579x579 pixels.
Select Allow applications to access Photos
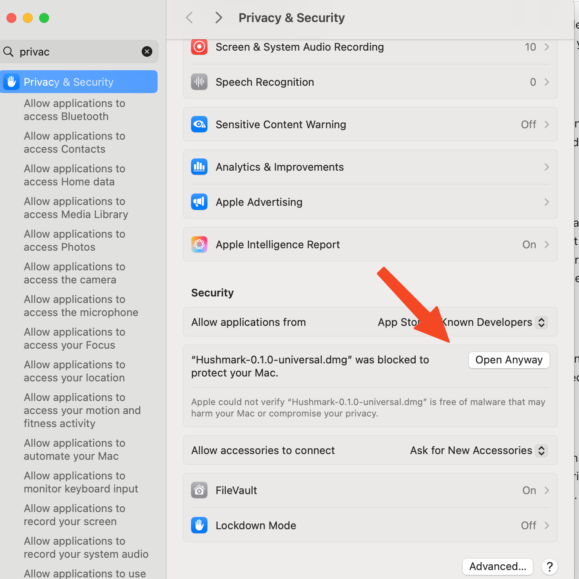pyautogui.click(x=74, y=241)
